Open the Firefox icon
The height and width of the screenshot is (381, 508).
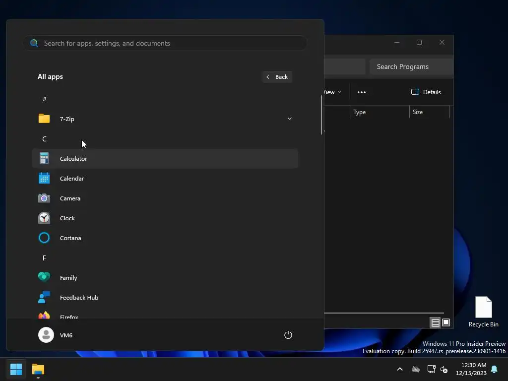[x=44, y=315]
